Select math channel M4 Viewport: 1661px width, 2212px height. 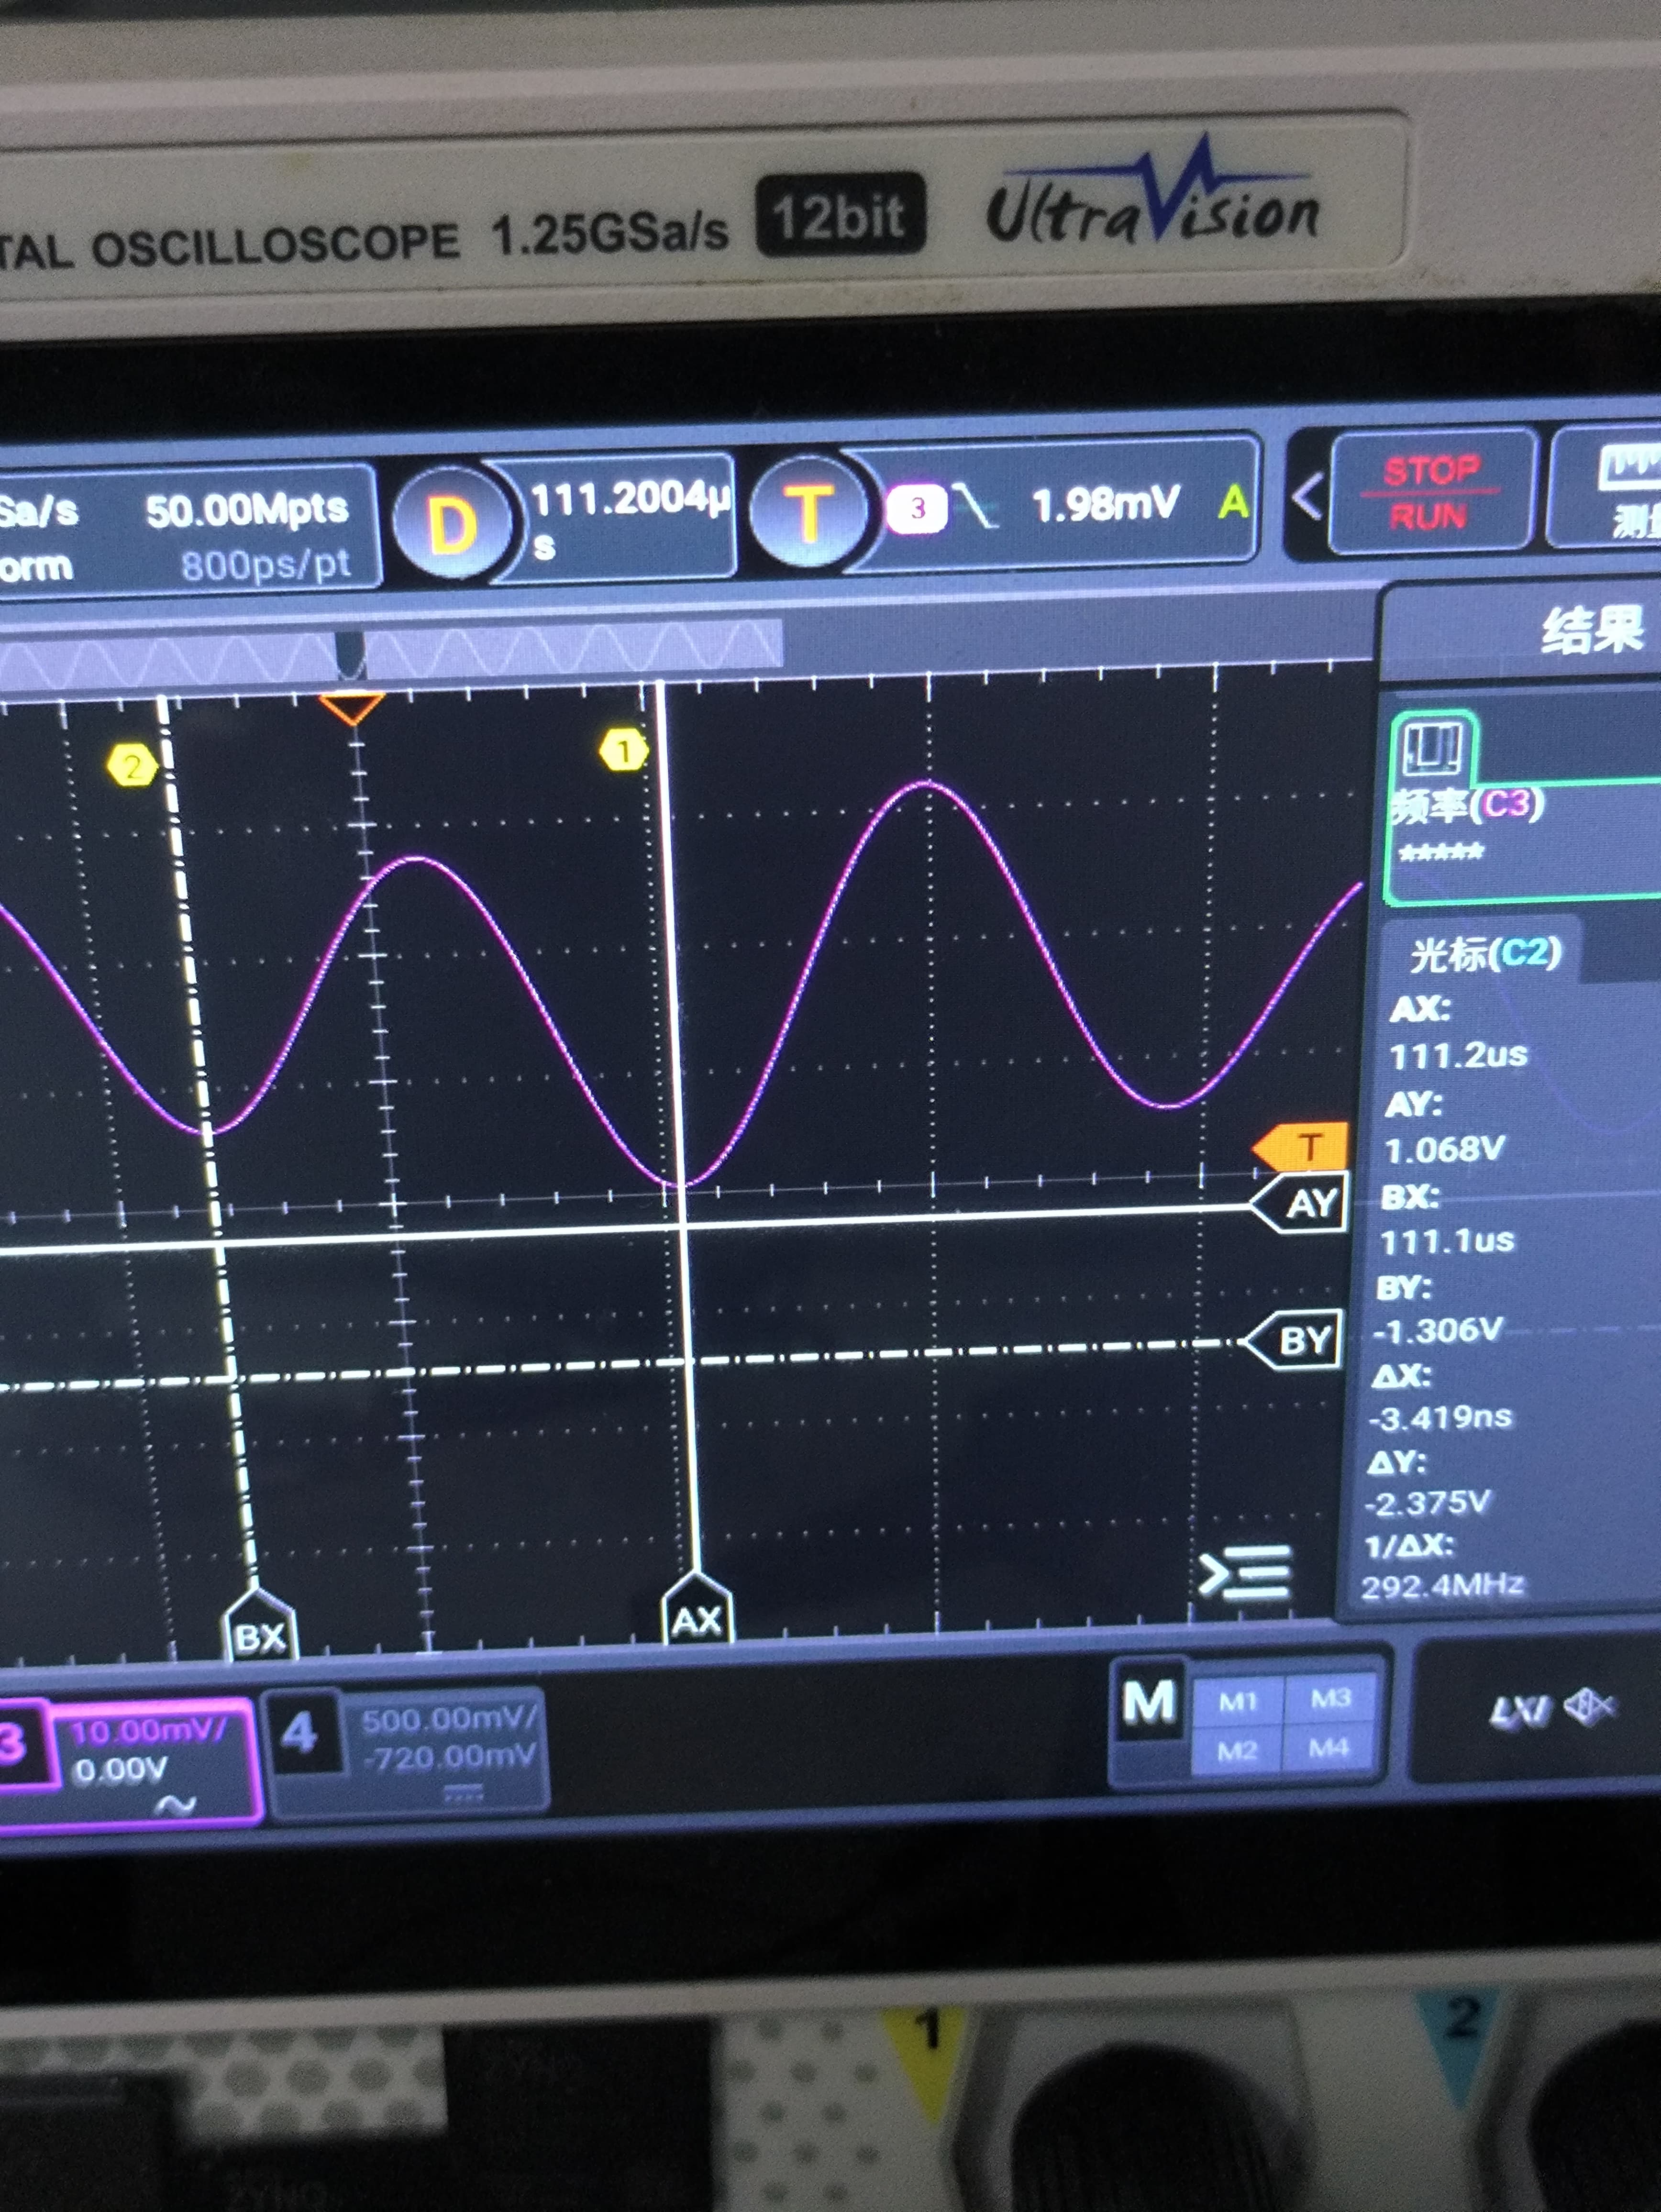(1329, 1748)
